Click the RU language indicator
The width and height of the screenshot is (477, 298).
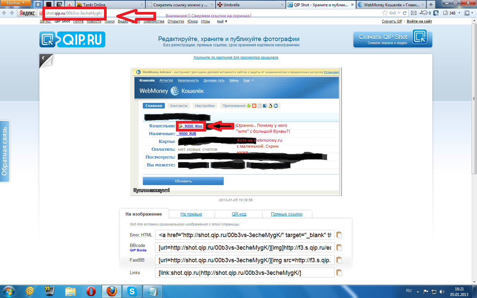409,291
